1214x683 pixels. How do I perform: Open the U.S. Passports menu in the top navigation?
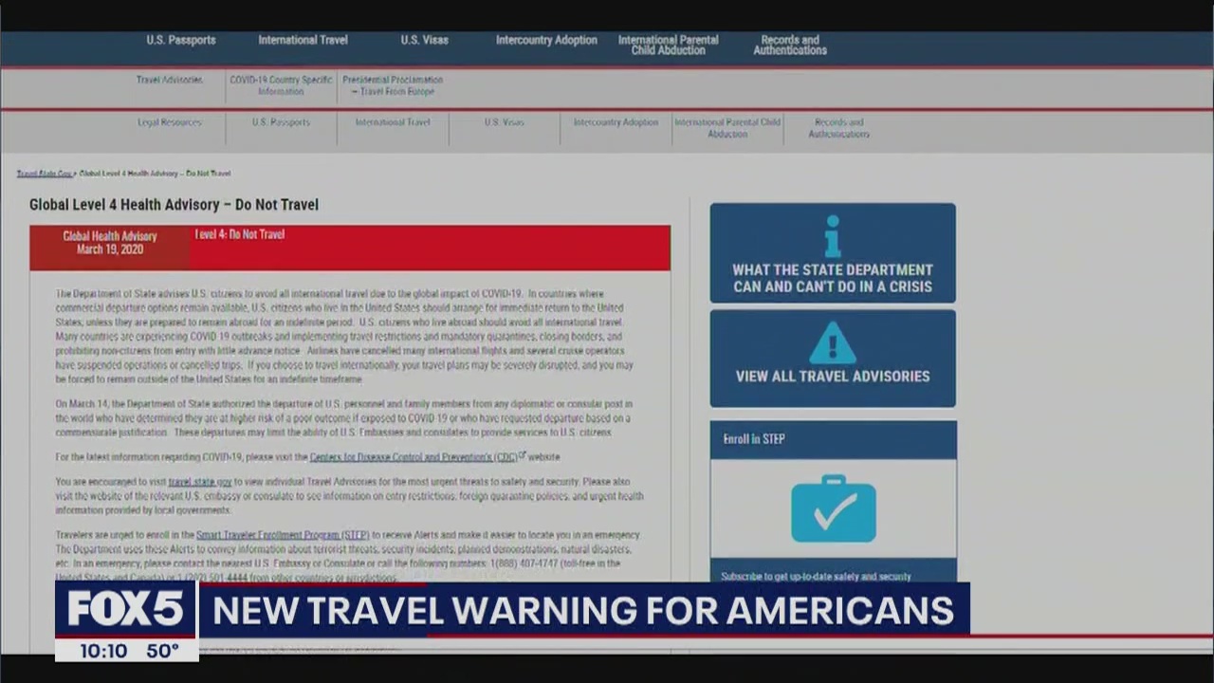181,40
